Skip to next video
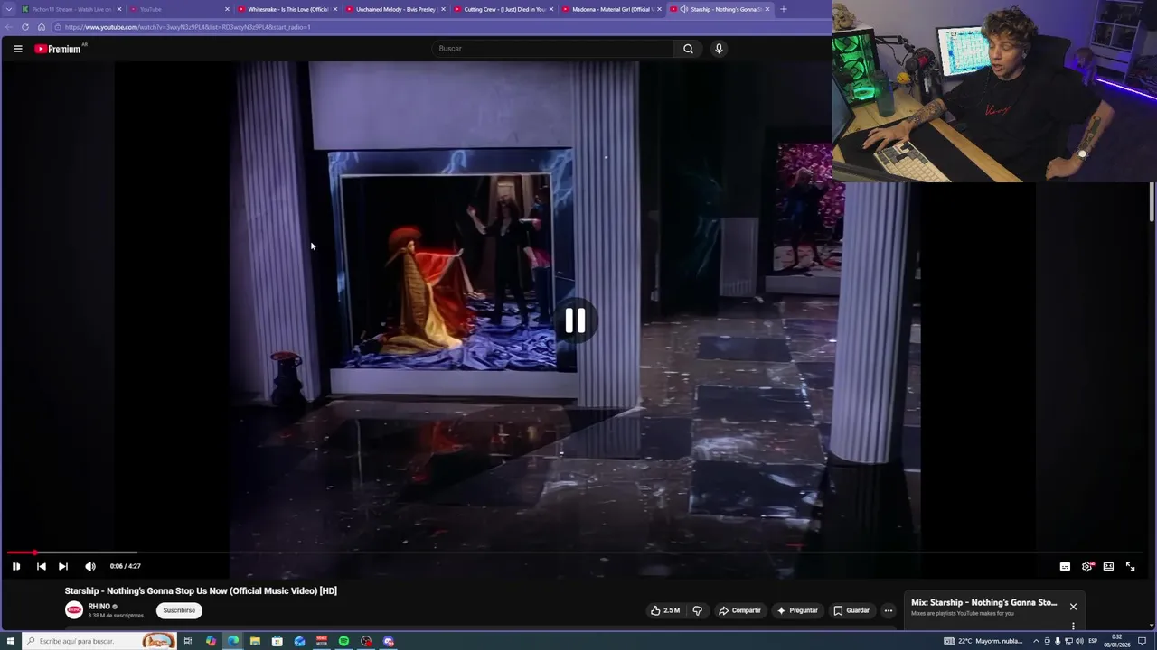The image size is (1157, 650). (63, 566)
